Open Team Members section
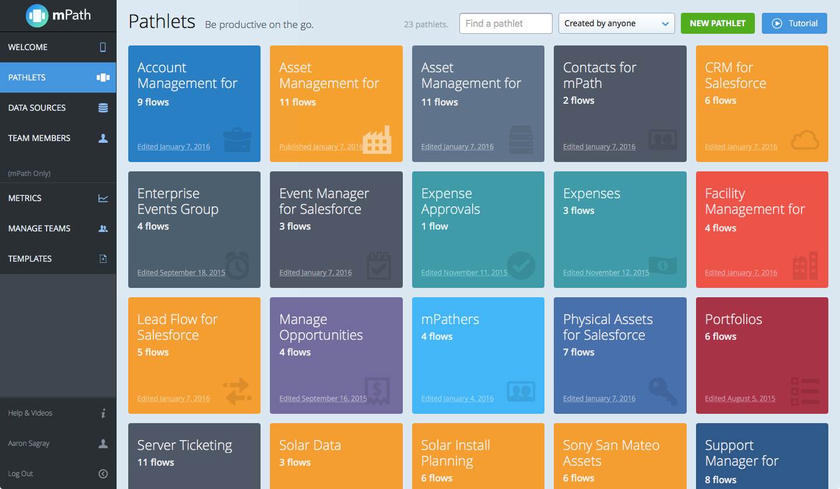The height and width of the screenshot is (489, 840). pos(58,138)
